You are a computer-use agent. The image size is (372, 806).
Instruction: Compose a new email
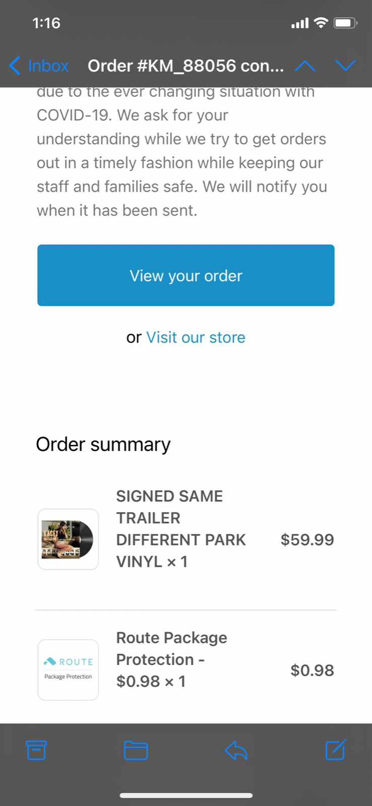click(x=336, y=750)
